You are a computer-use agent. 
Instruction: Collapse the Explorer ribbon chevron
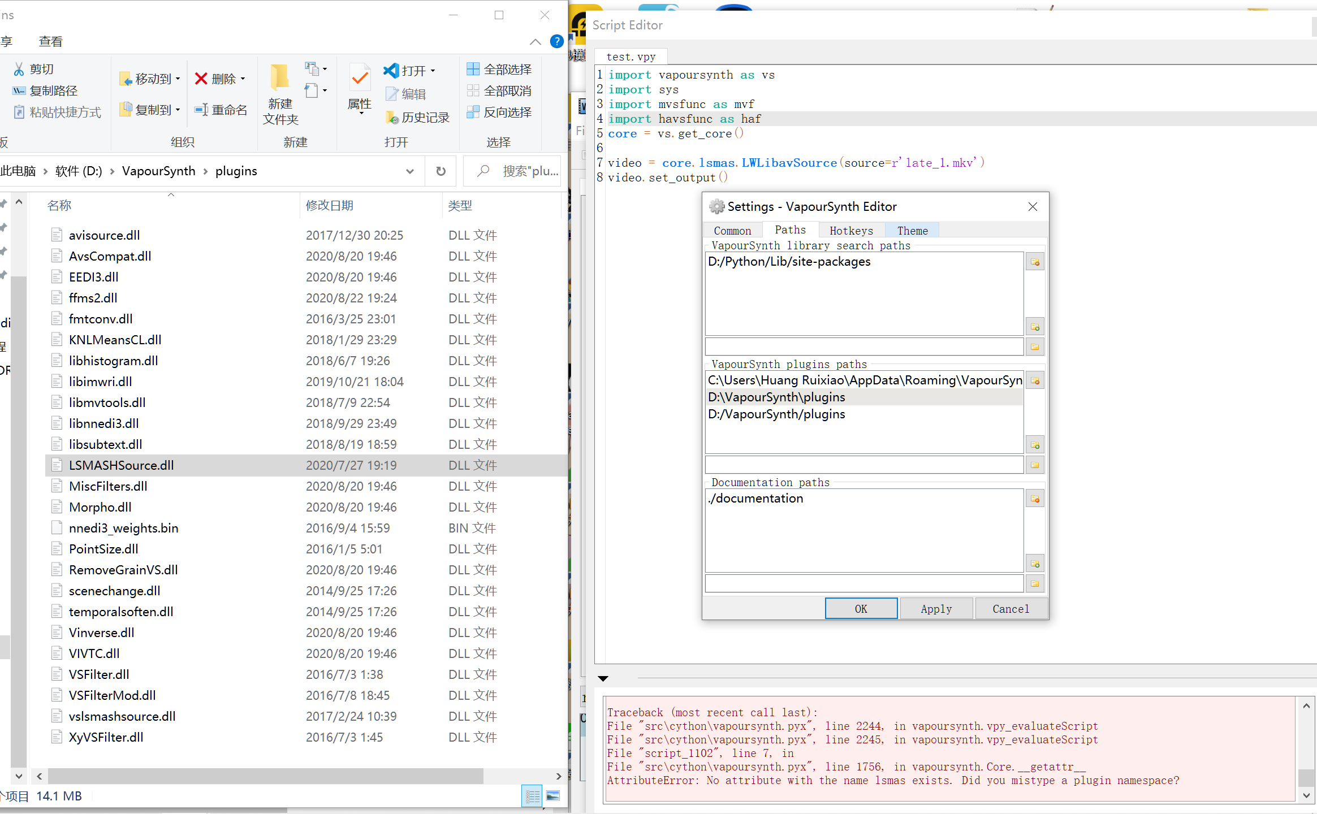coord(535,42)
